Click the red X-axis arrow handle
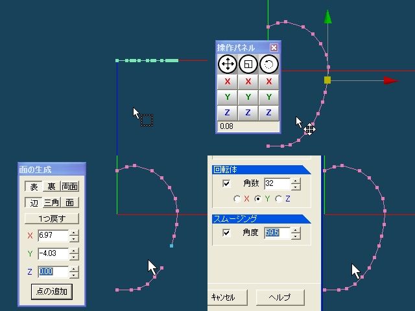 click(391, 80)
